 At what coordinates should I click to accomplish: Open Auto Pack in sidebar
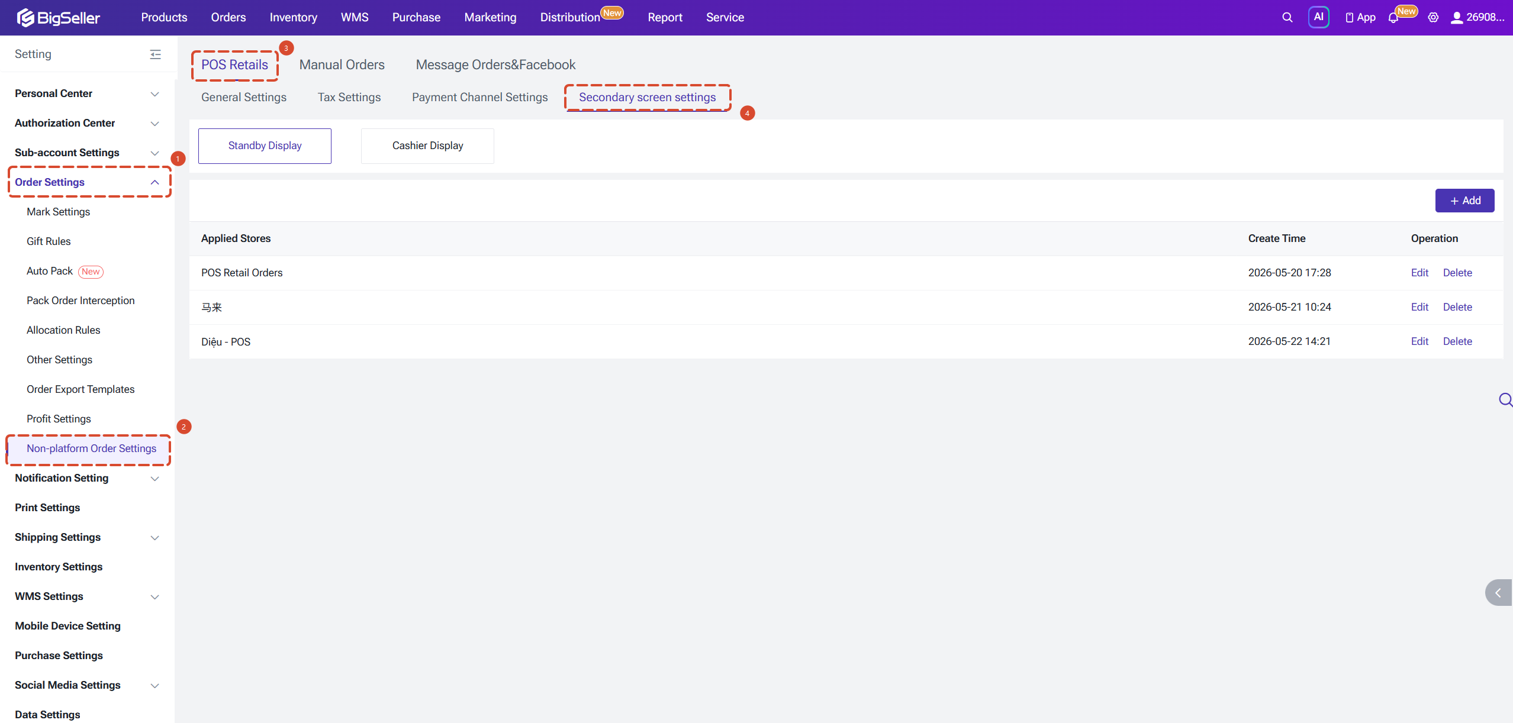tap(50, 271)
